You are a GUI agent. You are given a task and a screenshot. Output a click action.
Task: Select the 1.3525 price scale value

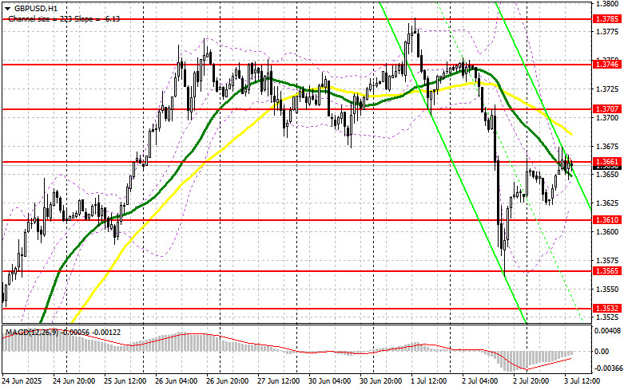607,317
